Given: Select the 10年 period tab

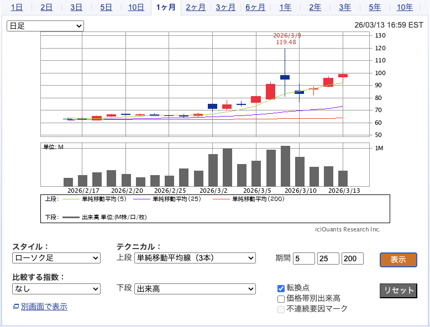Looking at the screenshot, I should pos(405,7).
